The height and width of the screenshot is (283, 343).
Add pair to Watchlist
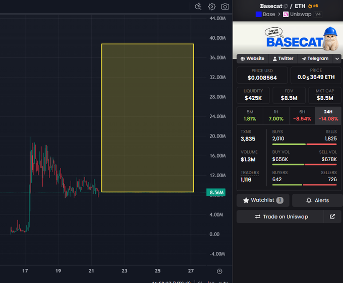tap(263, 200)
